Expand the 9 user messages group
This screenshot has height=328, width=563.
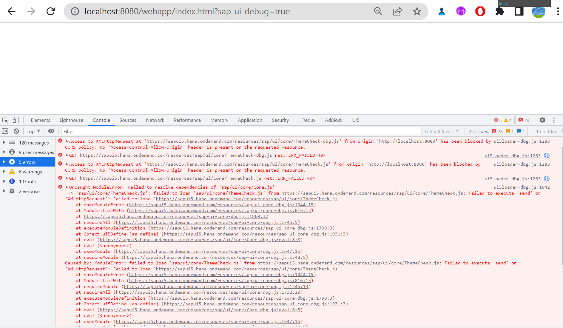4,152
